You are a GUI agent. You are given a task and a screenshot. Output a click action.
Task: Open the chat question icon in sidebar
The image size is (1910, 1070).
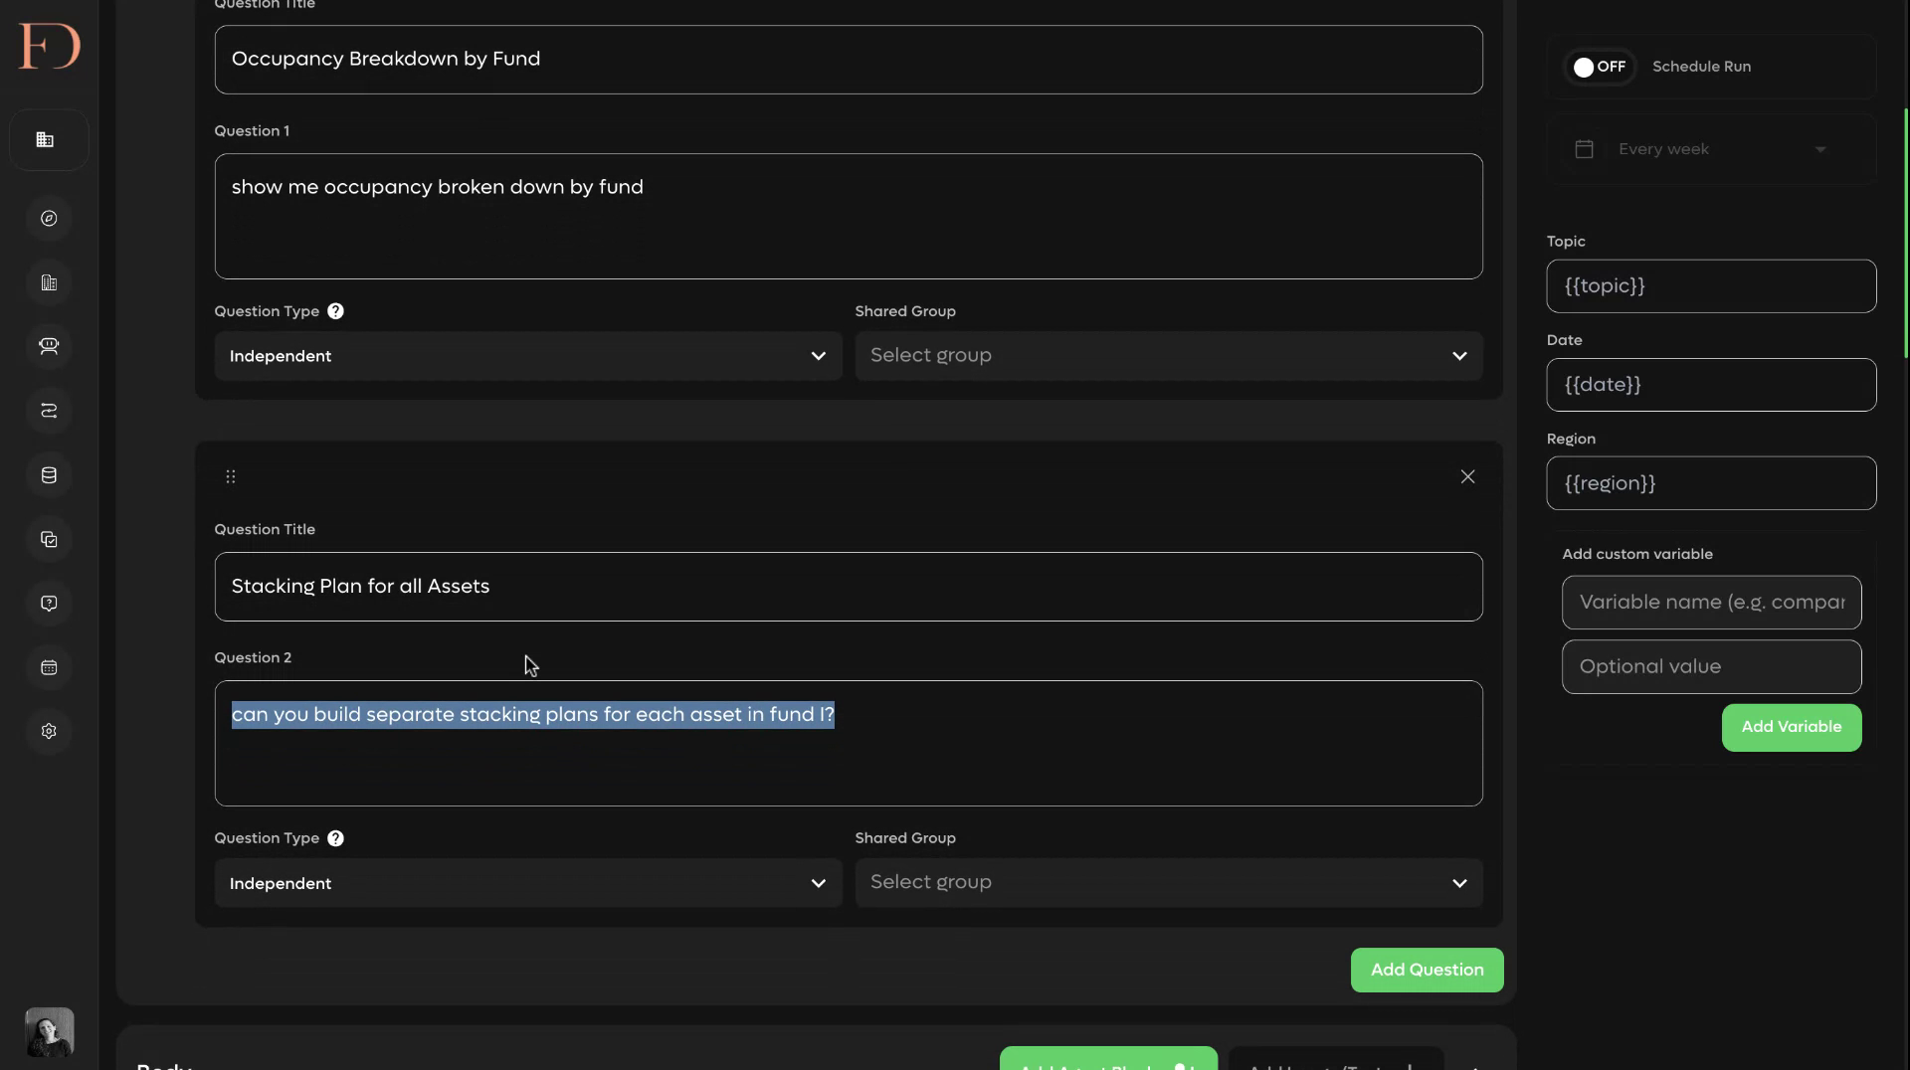[x=49, y=604]
